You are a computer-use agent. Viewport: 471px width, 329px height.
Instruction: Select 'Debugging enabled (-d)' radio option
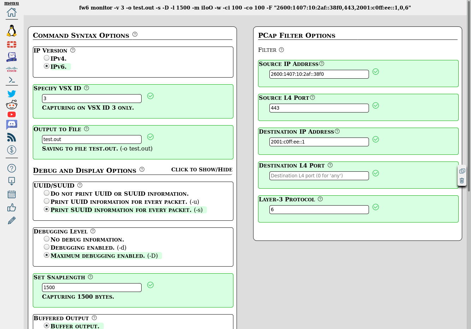(x=47, y=247)
